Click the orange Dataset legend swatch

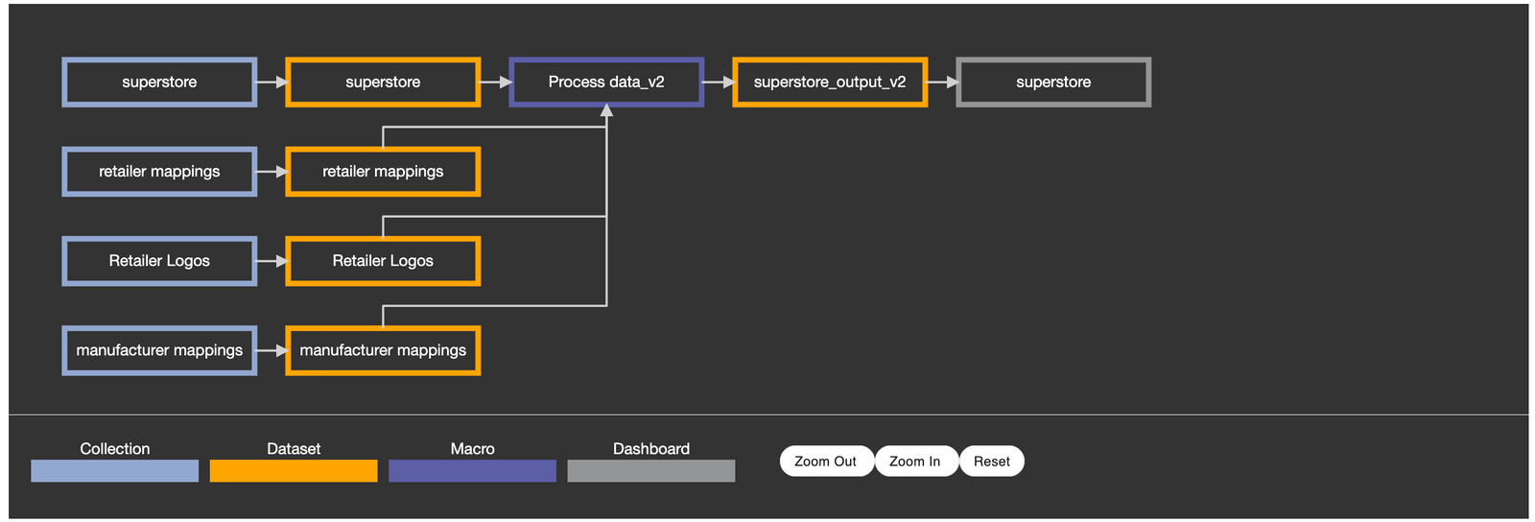coord(294,471)
